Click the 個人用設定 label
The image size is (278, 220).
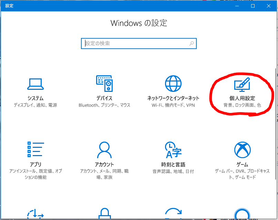[242, 98]
